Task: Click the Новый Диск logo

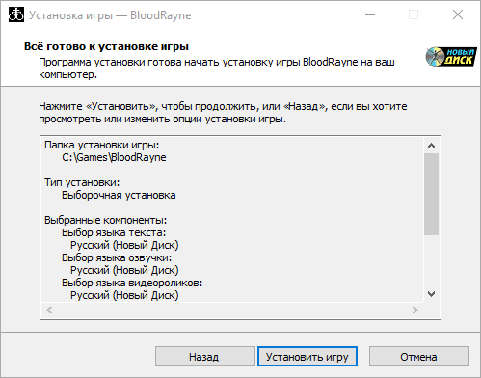Action: pos(451,57)
